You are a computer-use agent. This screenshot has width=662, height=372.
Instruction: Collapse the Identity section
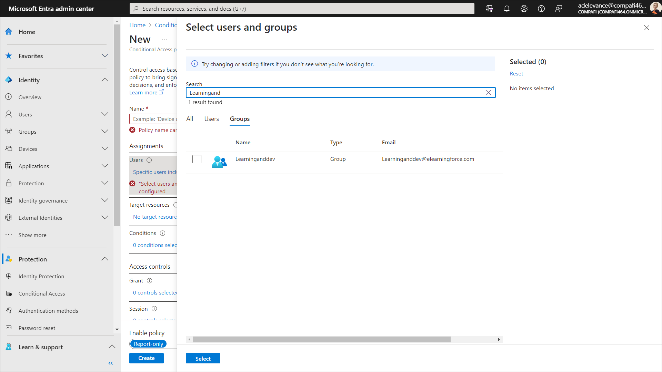tap(105, 80)
